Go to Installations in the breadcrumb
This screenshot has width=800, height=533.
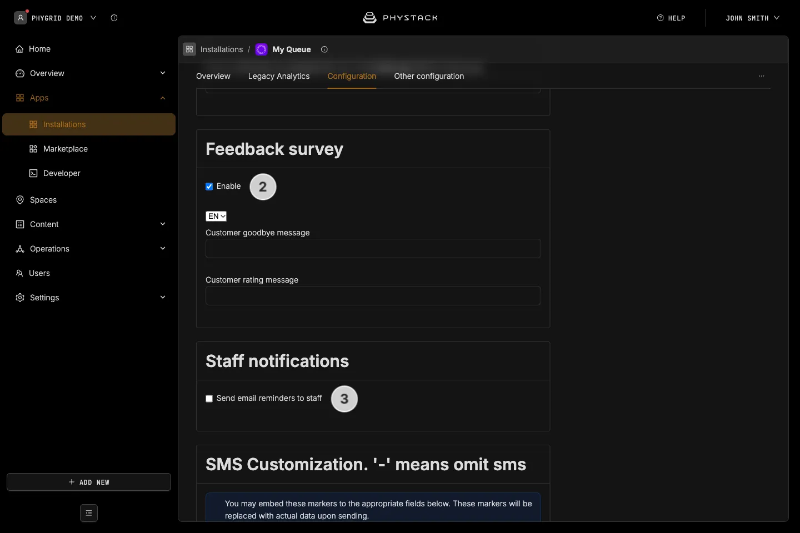click(222, 49)
